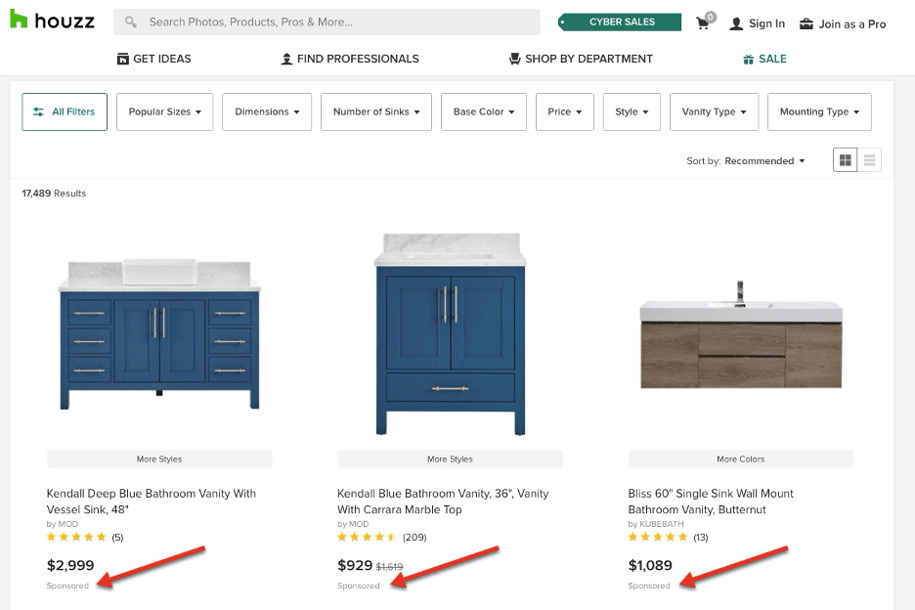Click the Join as a Pro briefcase icon
This screenshot has height=610, width=915.
coord(806,23)
